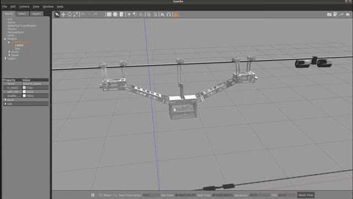The height and width of the screenshot is (199, 353).
Task: Click the paste icon in toolbar
Action: [x=156, y=14]
